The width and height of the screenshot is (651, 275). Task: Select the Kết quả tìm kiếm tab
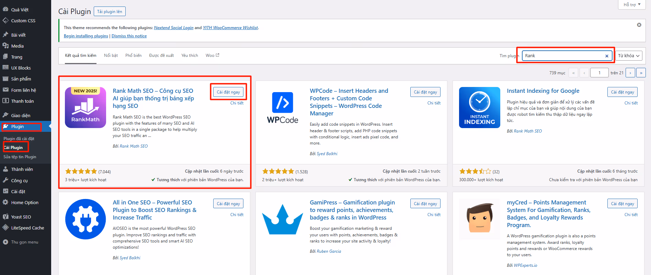[81, 55]
